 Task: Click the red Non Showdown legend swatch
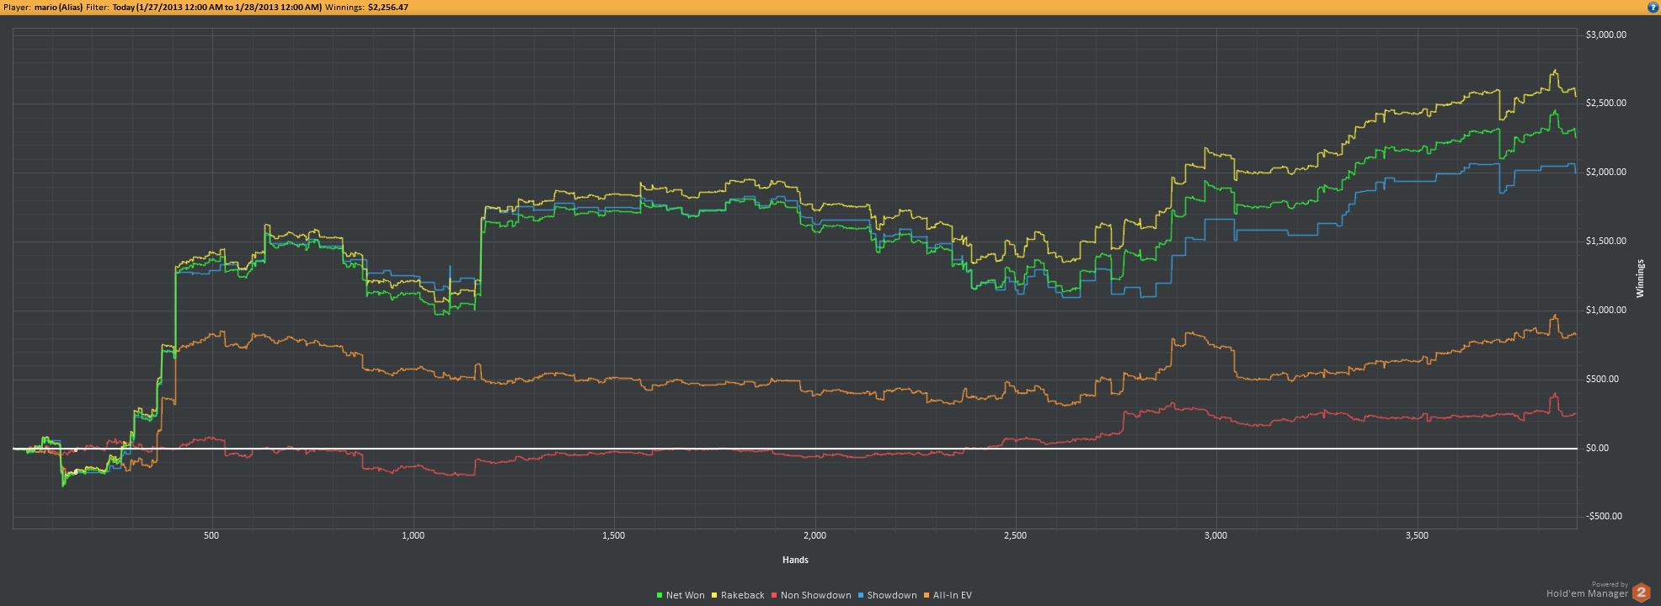point(774,596)
